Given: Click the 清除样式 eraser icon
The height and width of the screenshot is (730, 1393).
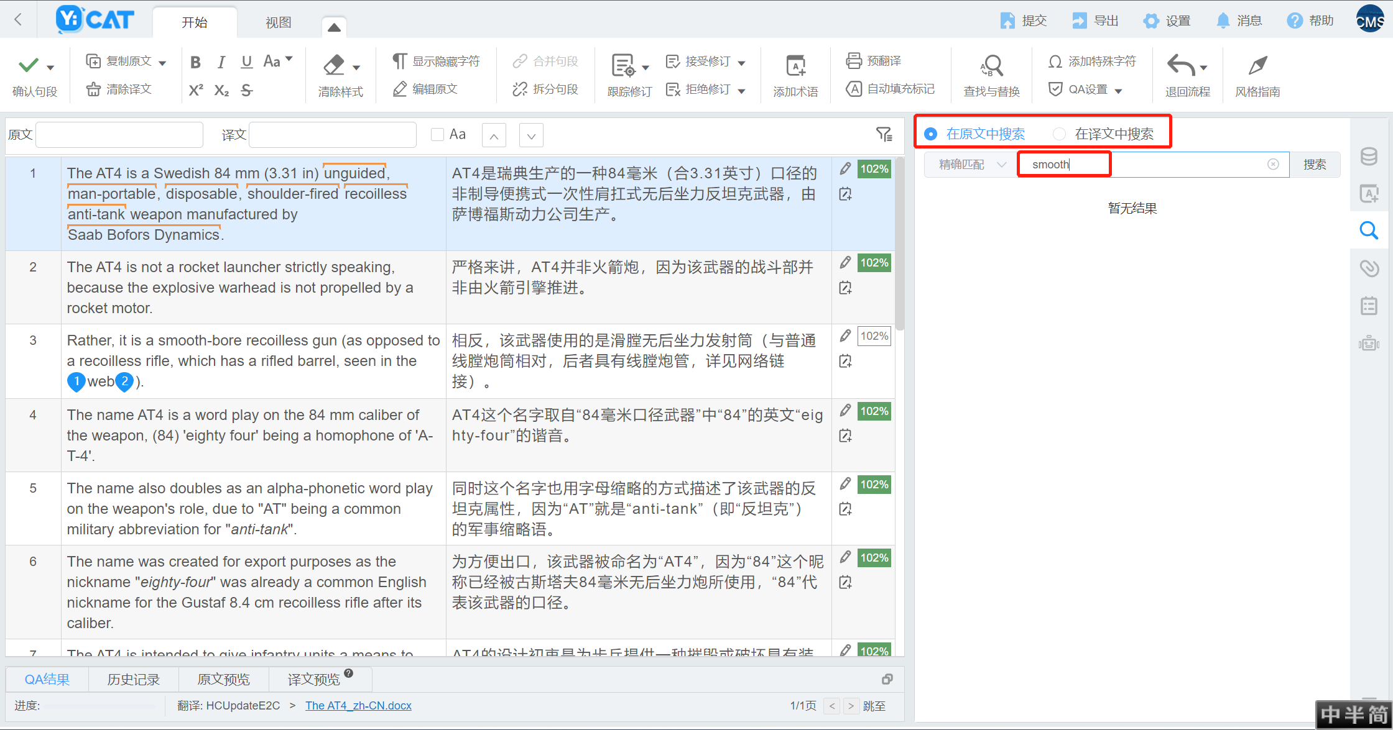Looking at the screenshot, I should coord(335,65).
